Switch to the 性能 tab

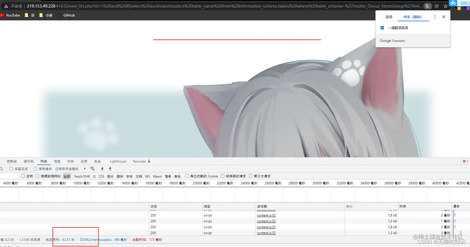[57, 161]
